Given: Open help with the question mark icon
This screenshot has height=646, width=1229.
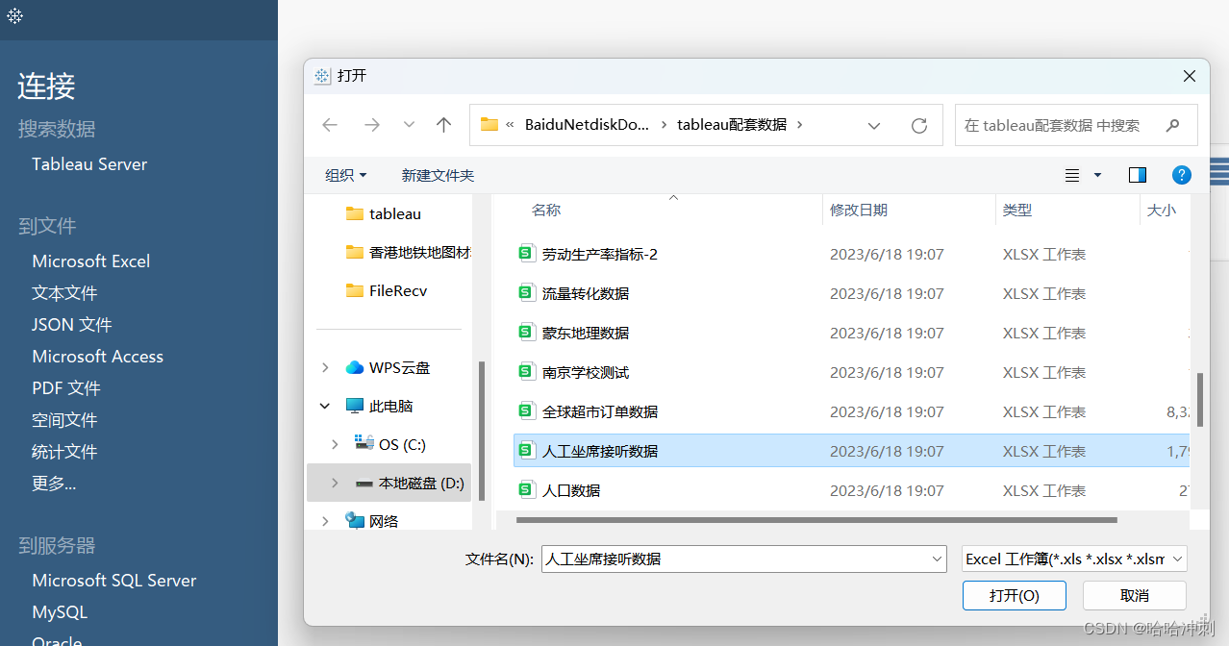Looking at the screenshot, I should coord(1182,175).
